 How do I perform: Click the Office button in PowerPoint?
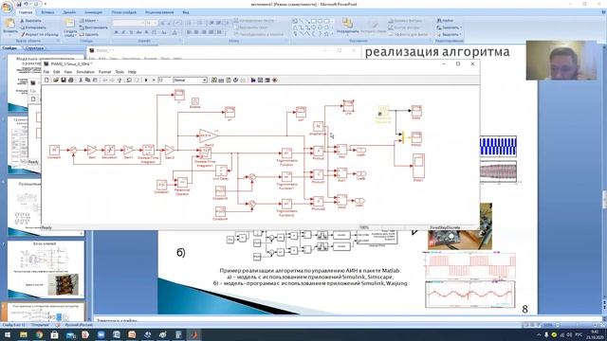point(7,8)
